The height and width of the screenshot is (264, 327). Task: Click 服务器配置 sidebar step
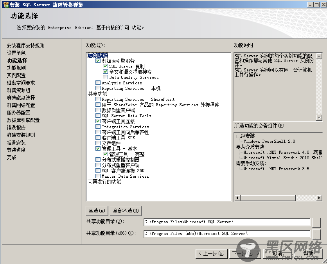(18, 113)
